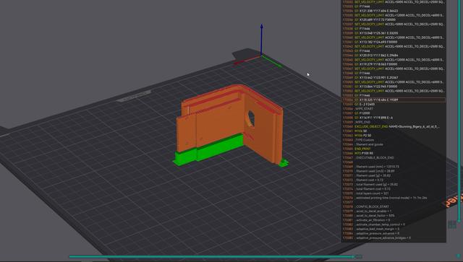Click the vertical layer slider track on right

459,110
